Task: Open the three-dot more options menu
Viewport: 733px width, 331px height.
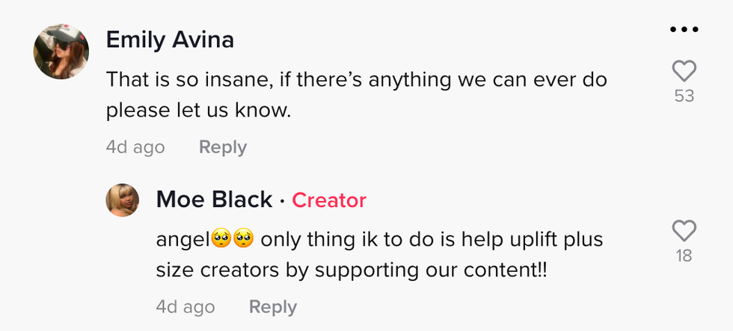Action: 684,30
